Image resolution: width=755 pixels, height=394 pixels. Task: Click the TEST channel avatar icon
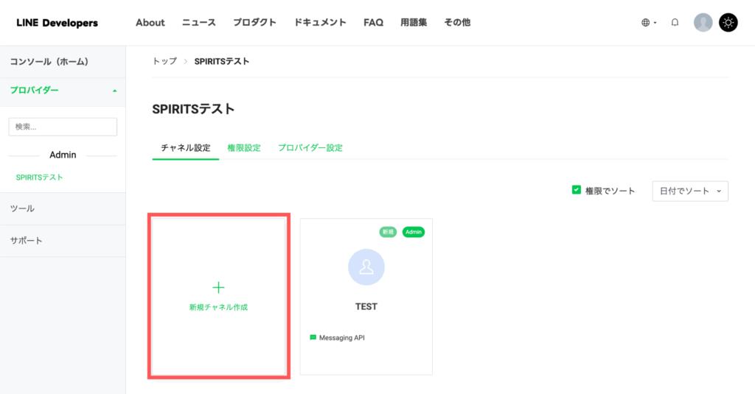tap(366, 267)
